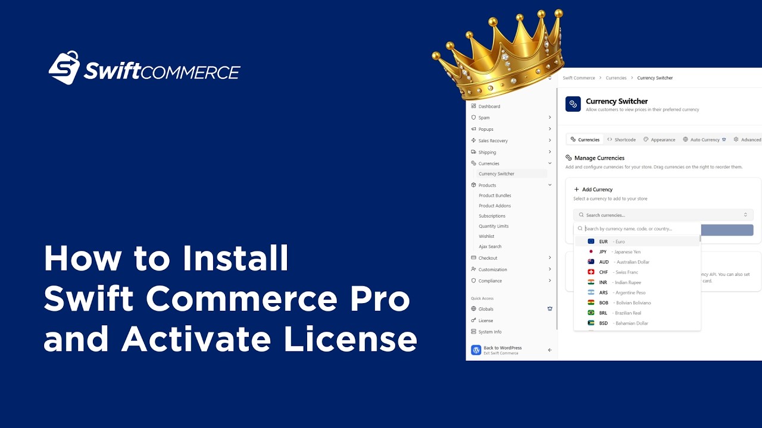Image resolution: width=762 pixels, height=428 pixels.
Task: Open Product Bundles submenu item
Action: pos(495,196)
